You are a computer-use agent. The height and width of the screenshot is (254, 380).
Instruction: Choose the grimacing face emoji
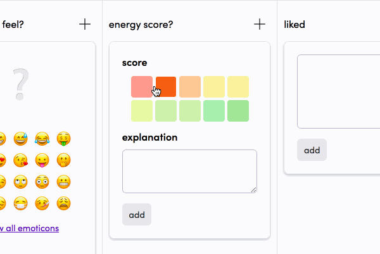tap(64, 182)
